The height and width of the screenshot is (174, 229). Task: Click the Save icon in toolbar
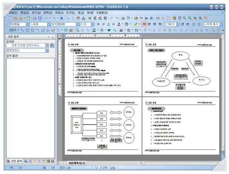tap(27, 18)
